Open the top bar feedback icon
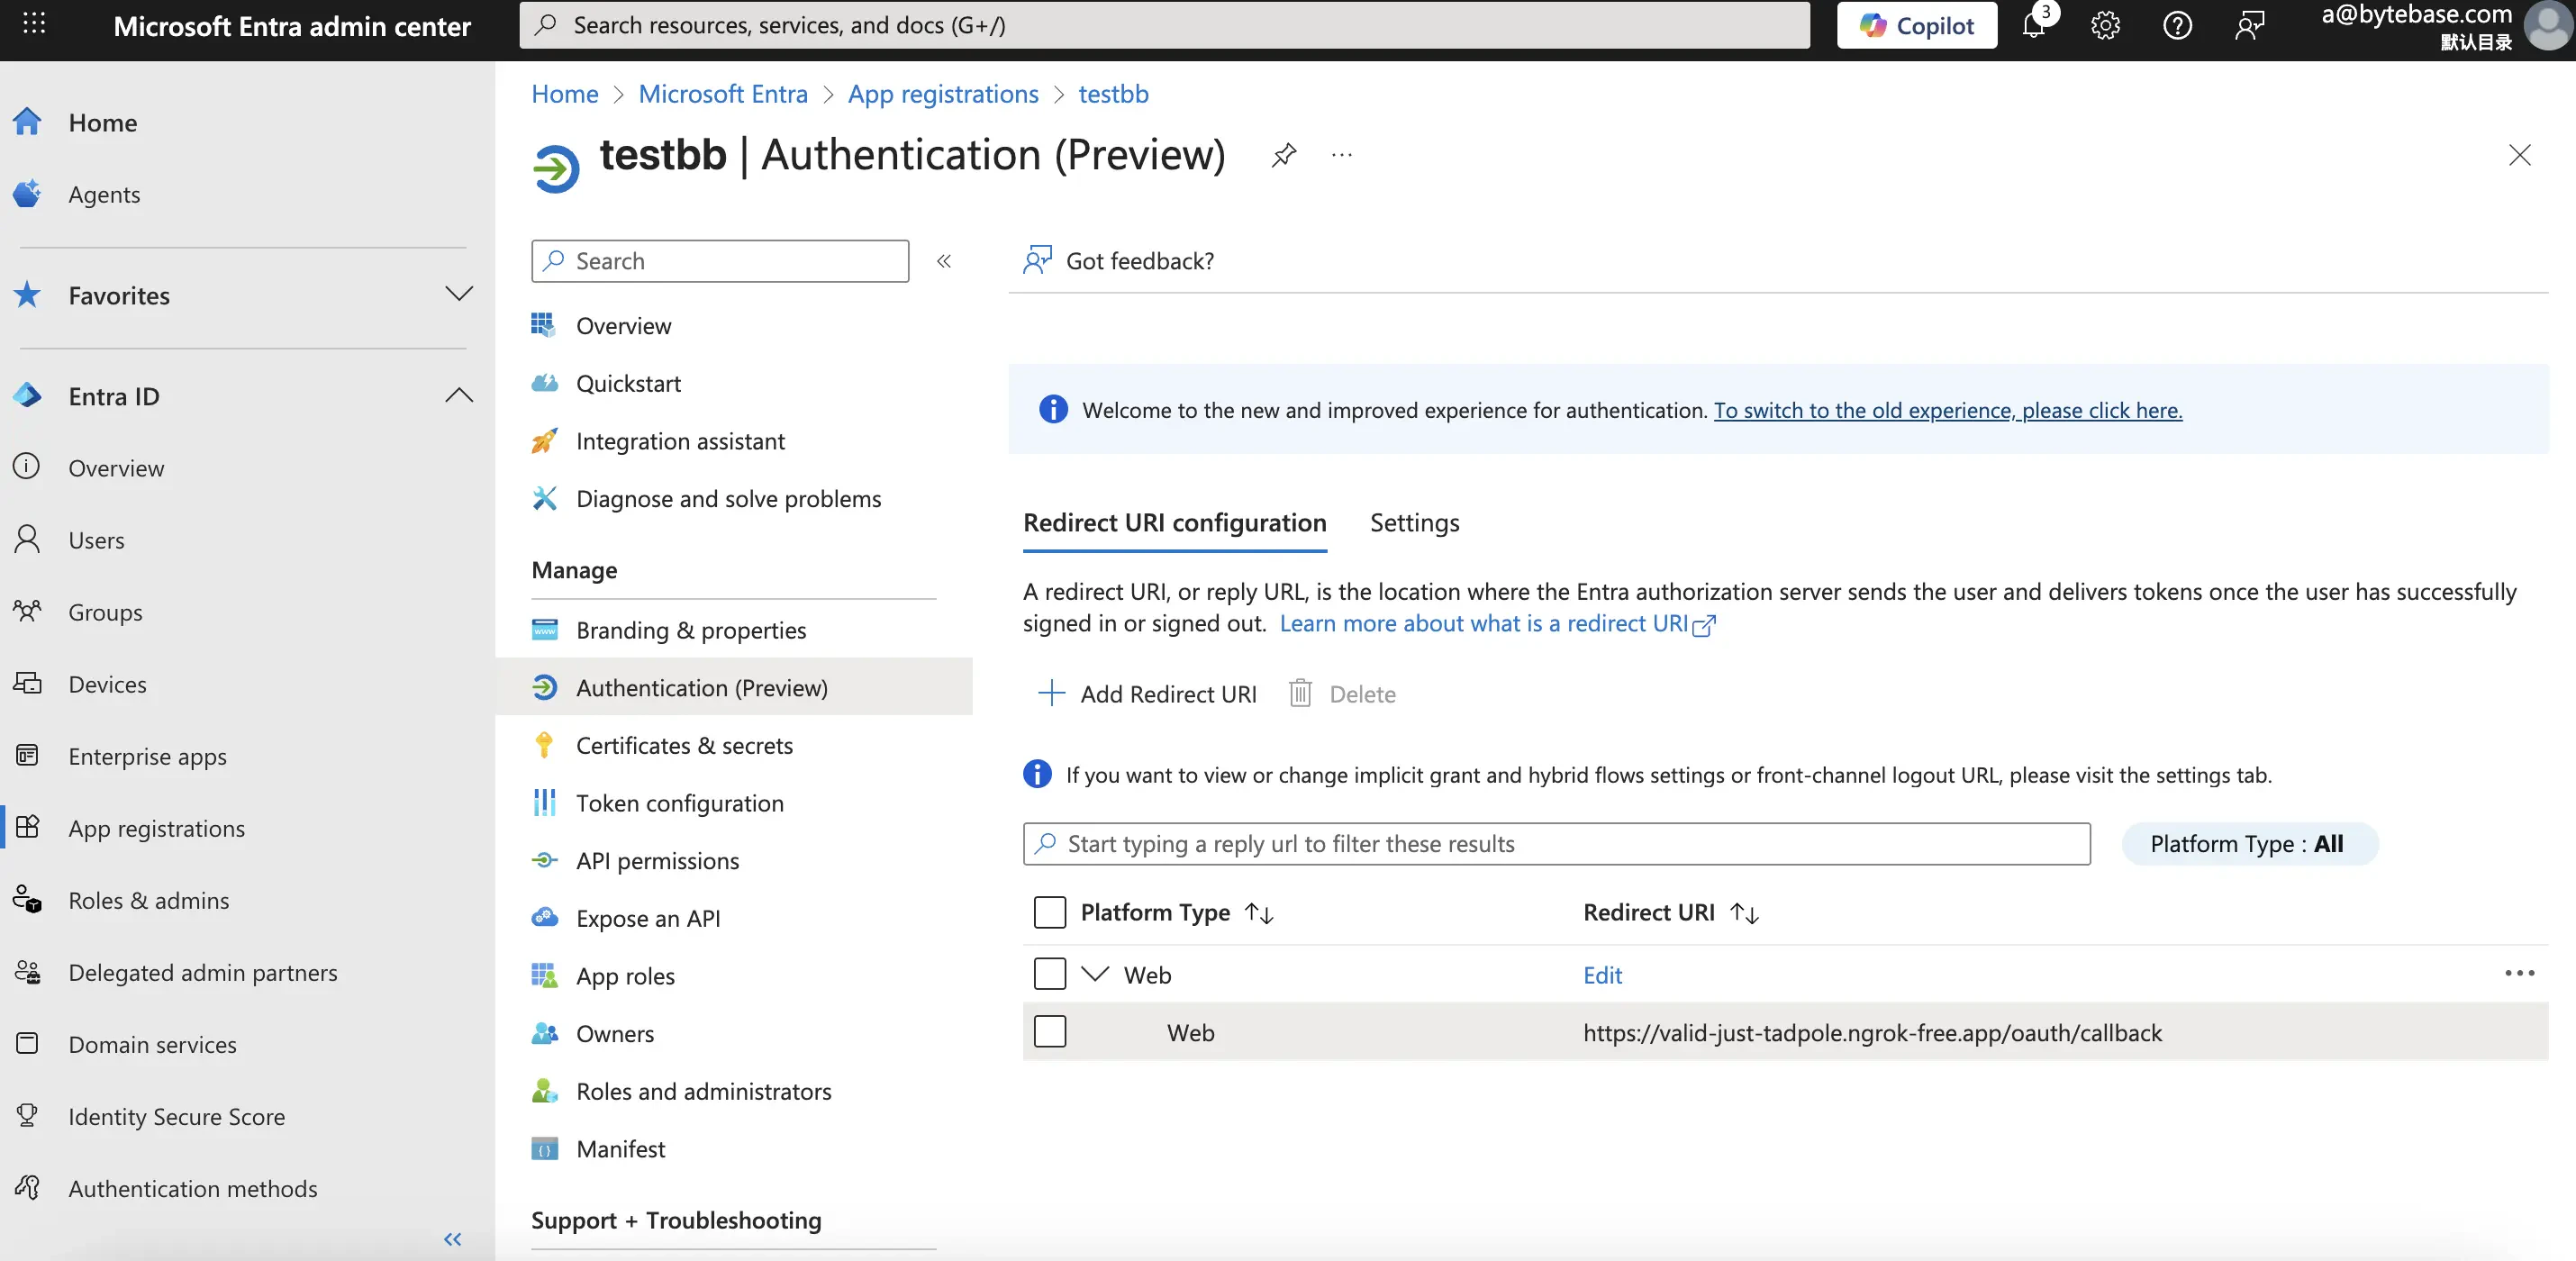The height and width of the screenshot is (1261, 2576). point(2249,25)
